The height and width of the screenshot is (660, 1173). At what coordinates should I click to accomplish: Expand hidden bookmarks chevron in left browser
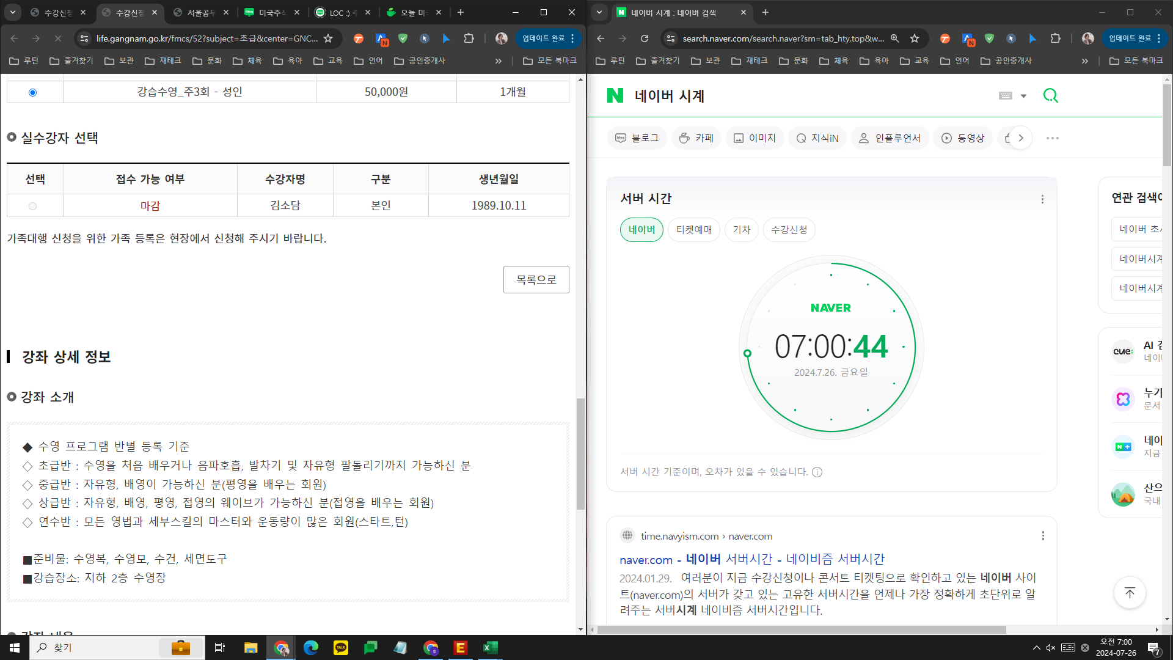(x=498, y=61)
